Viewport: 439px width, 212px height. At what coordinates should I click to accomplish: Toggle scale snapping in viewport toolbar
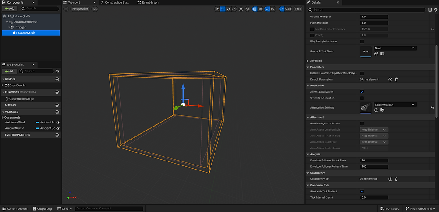pos(282,9)
